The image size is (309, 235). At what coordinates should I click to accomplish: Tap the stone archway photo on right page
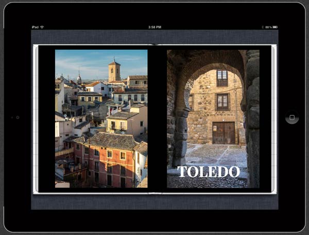click(213, 119)
